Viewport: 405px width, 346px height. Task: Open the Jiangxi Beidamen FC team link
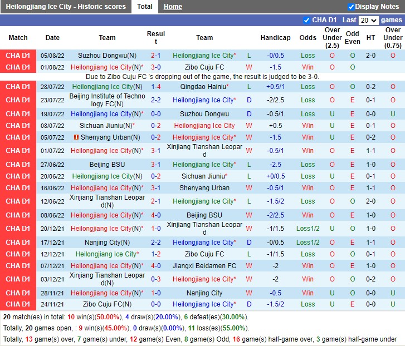(204, 266)
